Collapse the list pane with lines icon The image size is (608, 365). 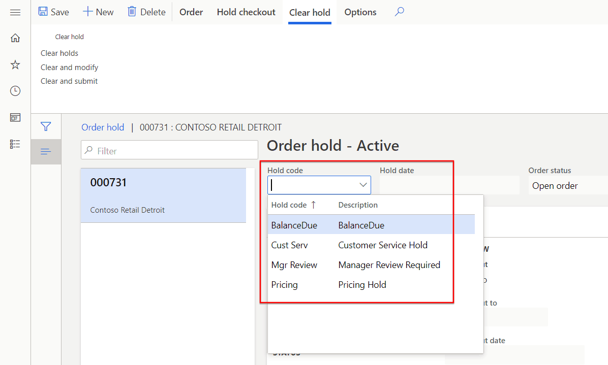(x=46, y=151)
